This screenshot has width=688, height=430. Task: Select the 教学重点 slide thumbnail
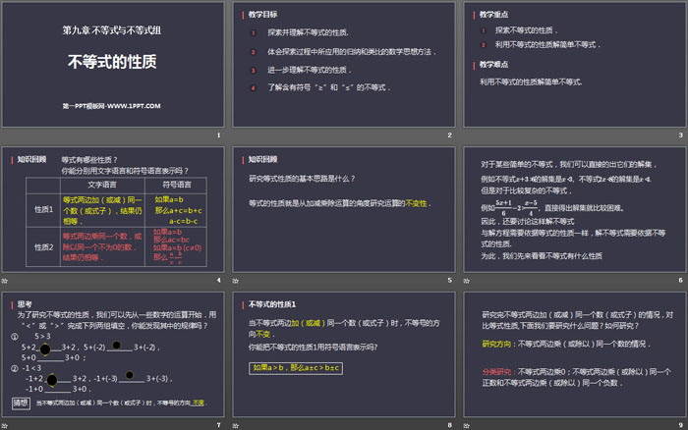(575, 65)
